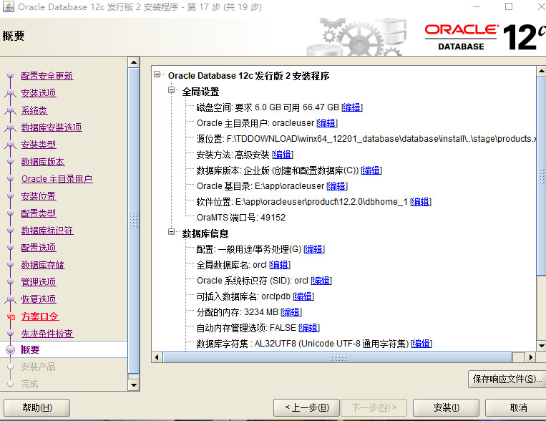The image size is (546, 421).
Task: Open the 安装类型 step
Action: click(x=39, y=145)
